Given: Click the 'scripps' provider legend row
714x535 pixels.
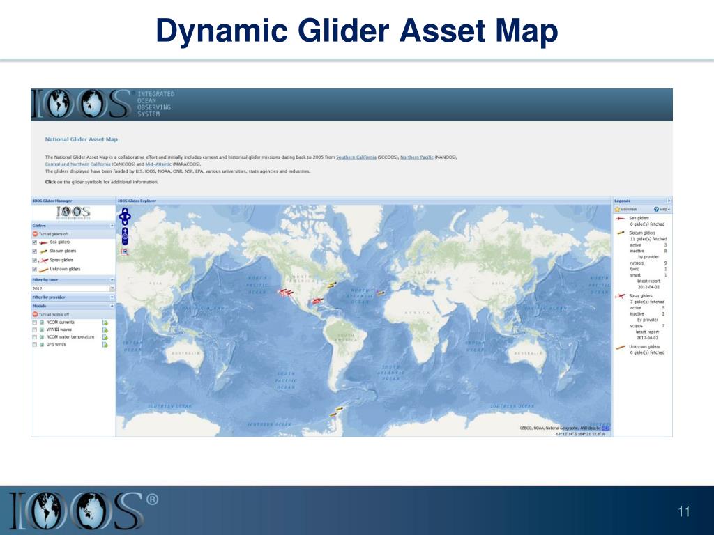Looking at the screenshot, I should click(x=647, y=326).
